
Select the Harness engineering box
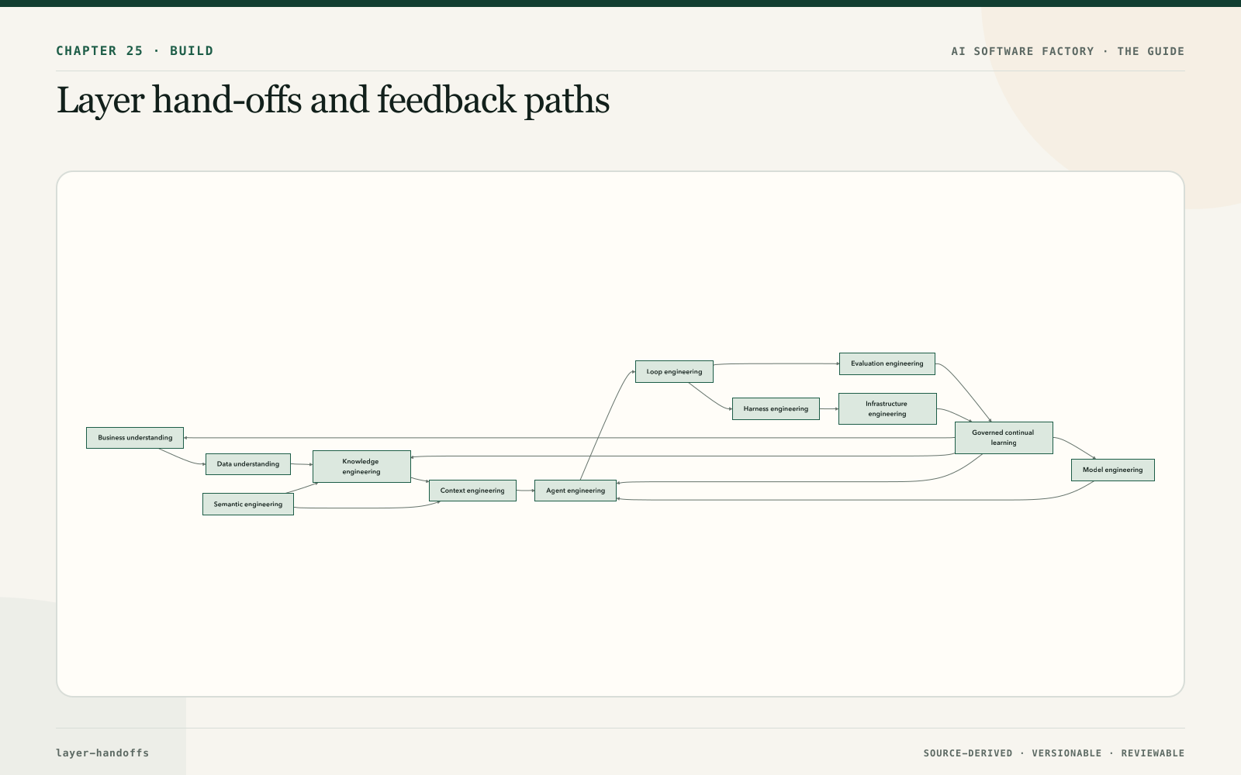pyautogui.click(x=776, y=409)
